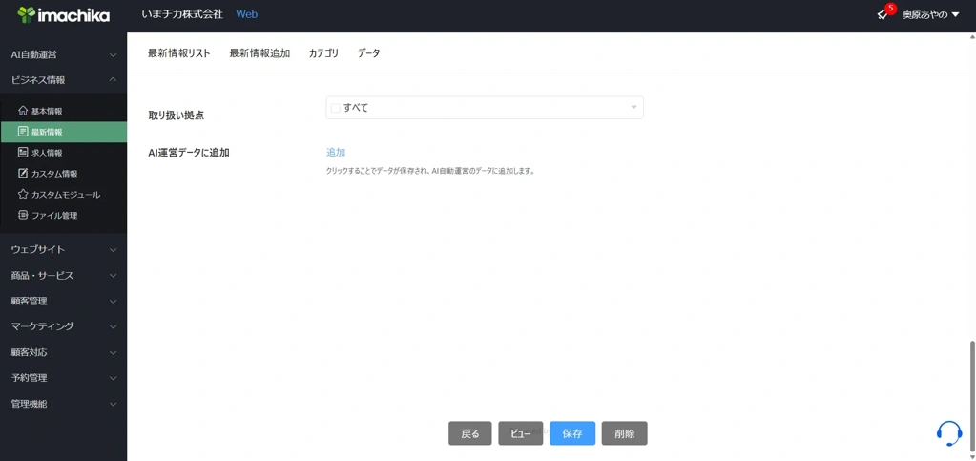This screenshot has height=461, width=976.
Task: Click the edit icon beside カスタム情報
Action: [x=23, y=173]
